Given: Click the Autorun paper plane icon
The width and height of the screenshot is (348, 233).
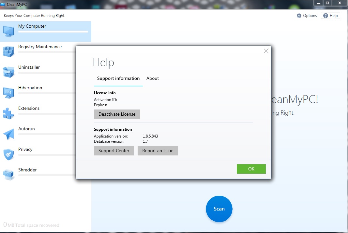Looking at the screenshot, I should (8, 133).
